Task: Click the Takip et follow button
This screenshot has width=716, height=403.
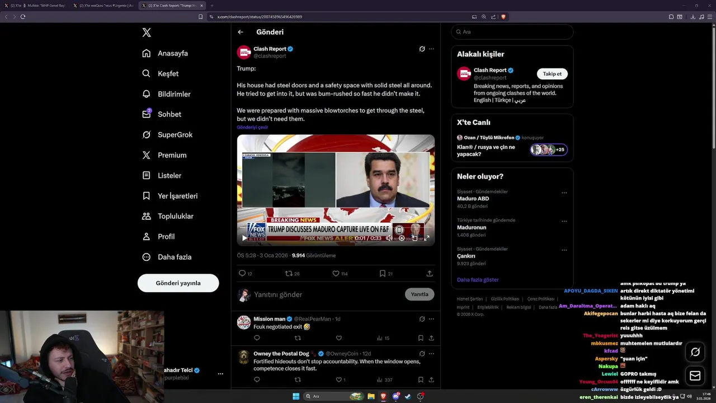Action: tap(552, 74)
